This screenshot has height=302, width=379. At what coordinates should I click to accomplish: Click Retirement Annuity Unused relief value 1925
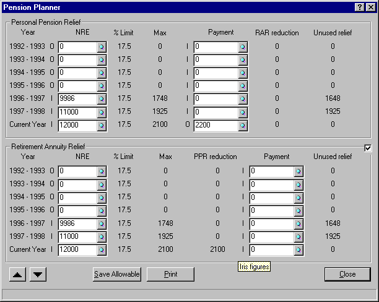pyautogui.click(x=333, y=236)
